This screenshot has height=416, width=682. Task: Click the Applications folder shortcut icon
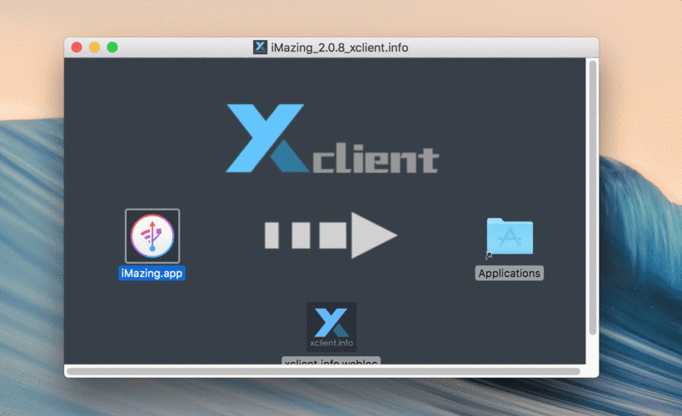510,236
